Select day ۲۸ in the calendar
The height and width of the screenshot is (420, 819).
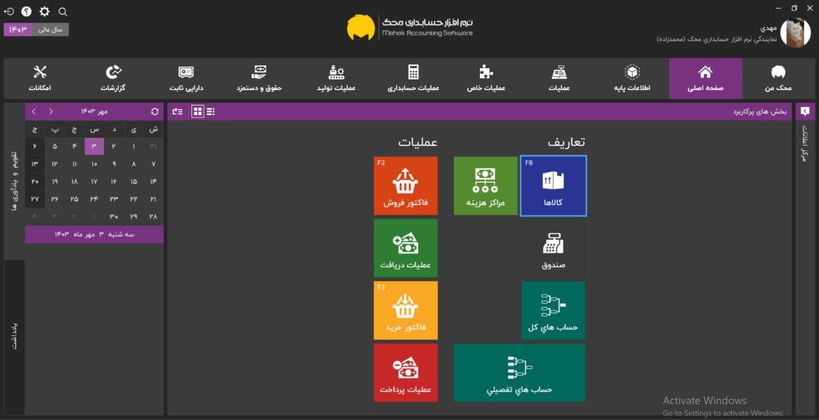tap(153, 217)
